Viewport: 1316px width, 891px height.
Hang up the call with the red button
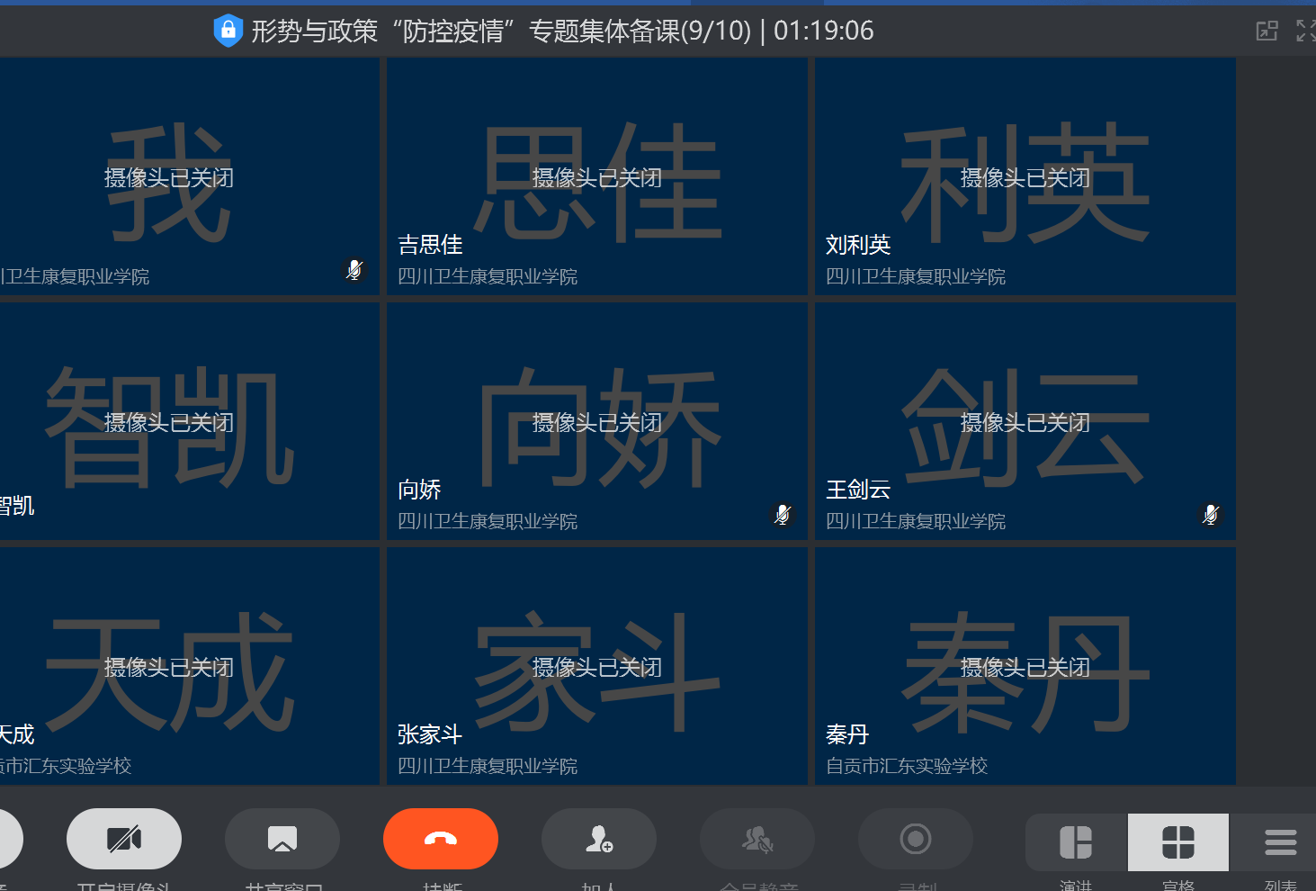441,839
